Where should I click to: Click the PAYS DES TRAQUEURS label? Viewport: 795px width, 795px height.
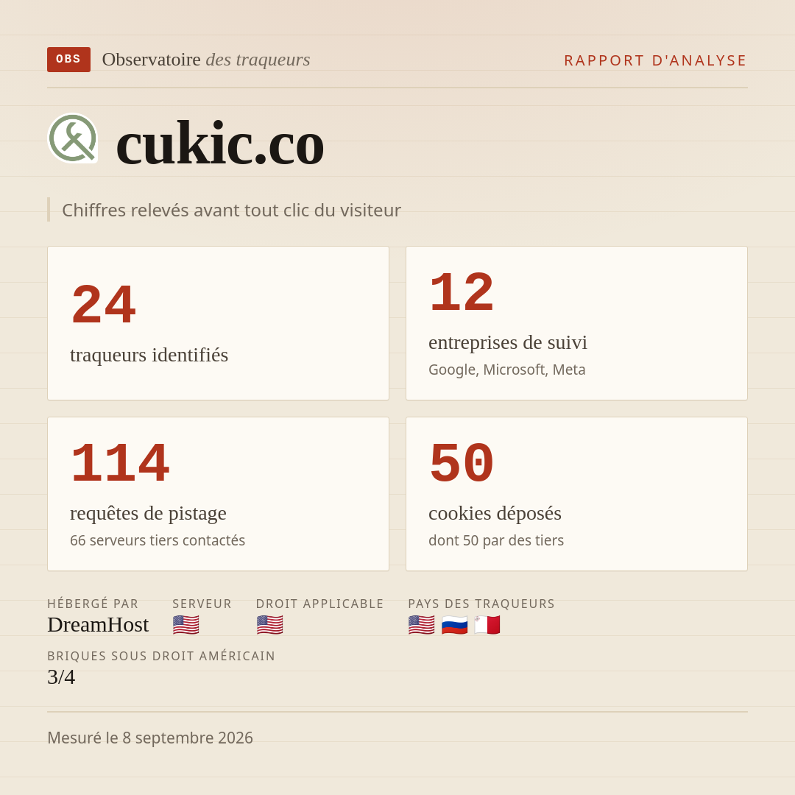[x=481, y=604]
